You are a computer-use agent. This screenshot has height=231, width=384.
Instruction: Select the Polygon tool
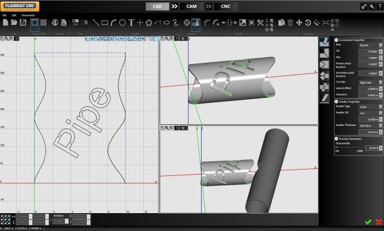point(149,23)
